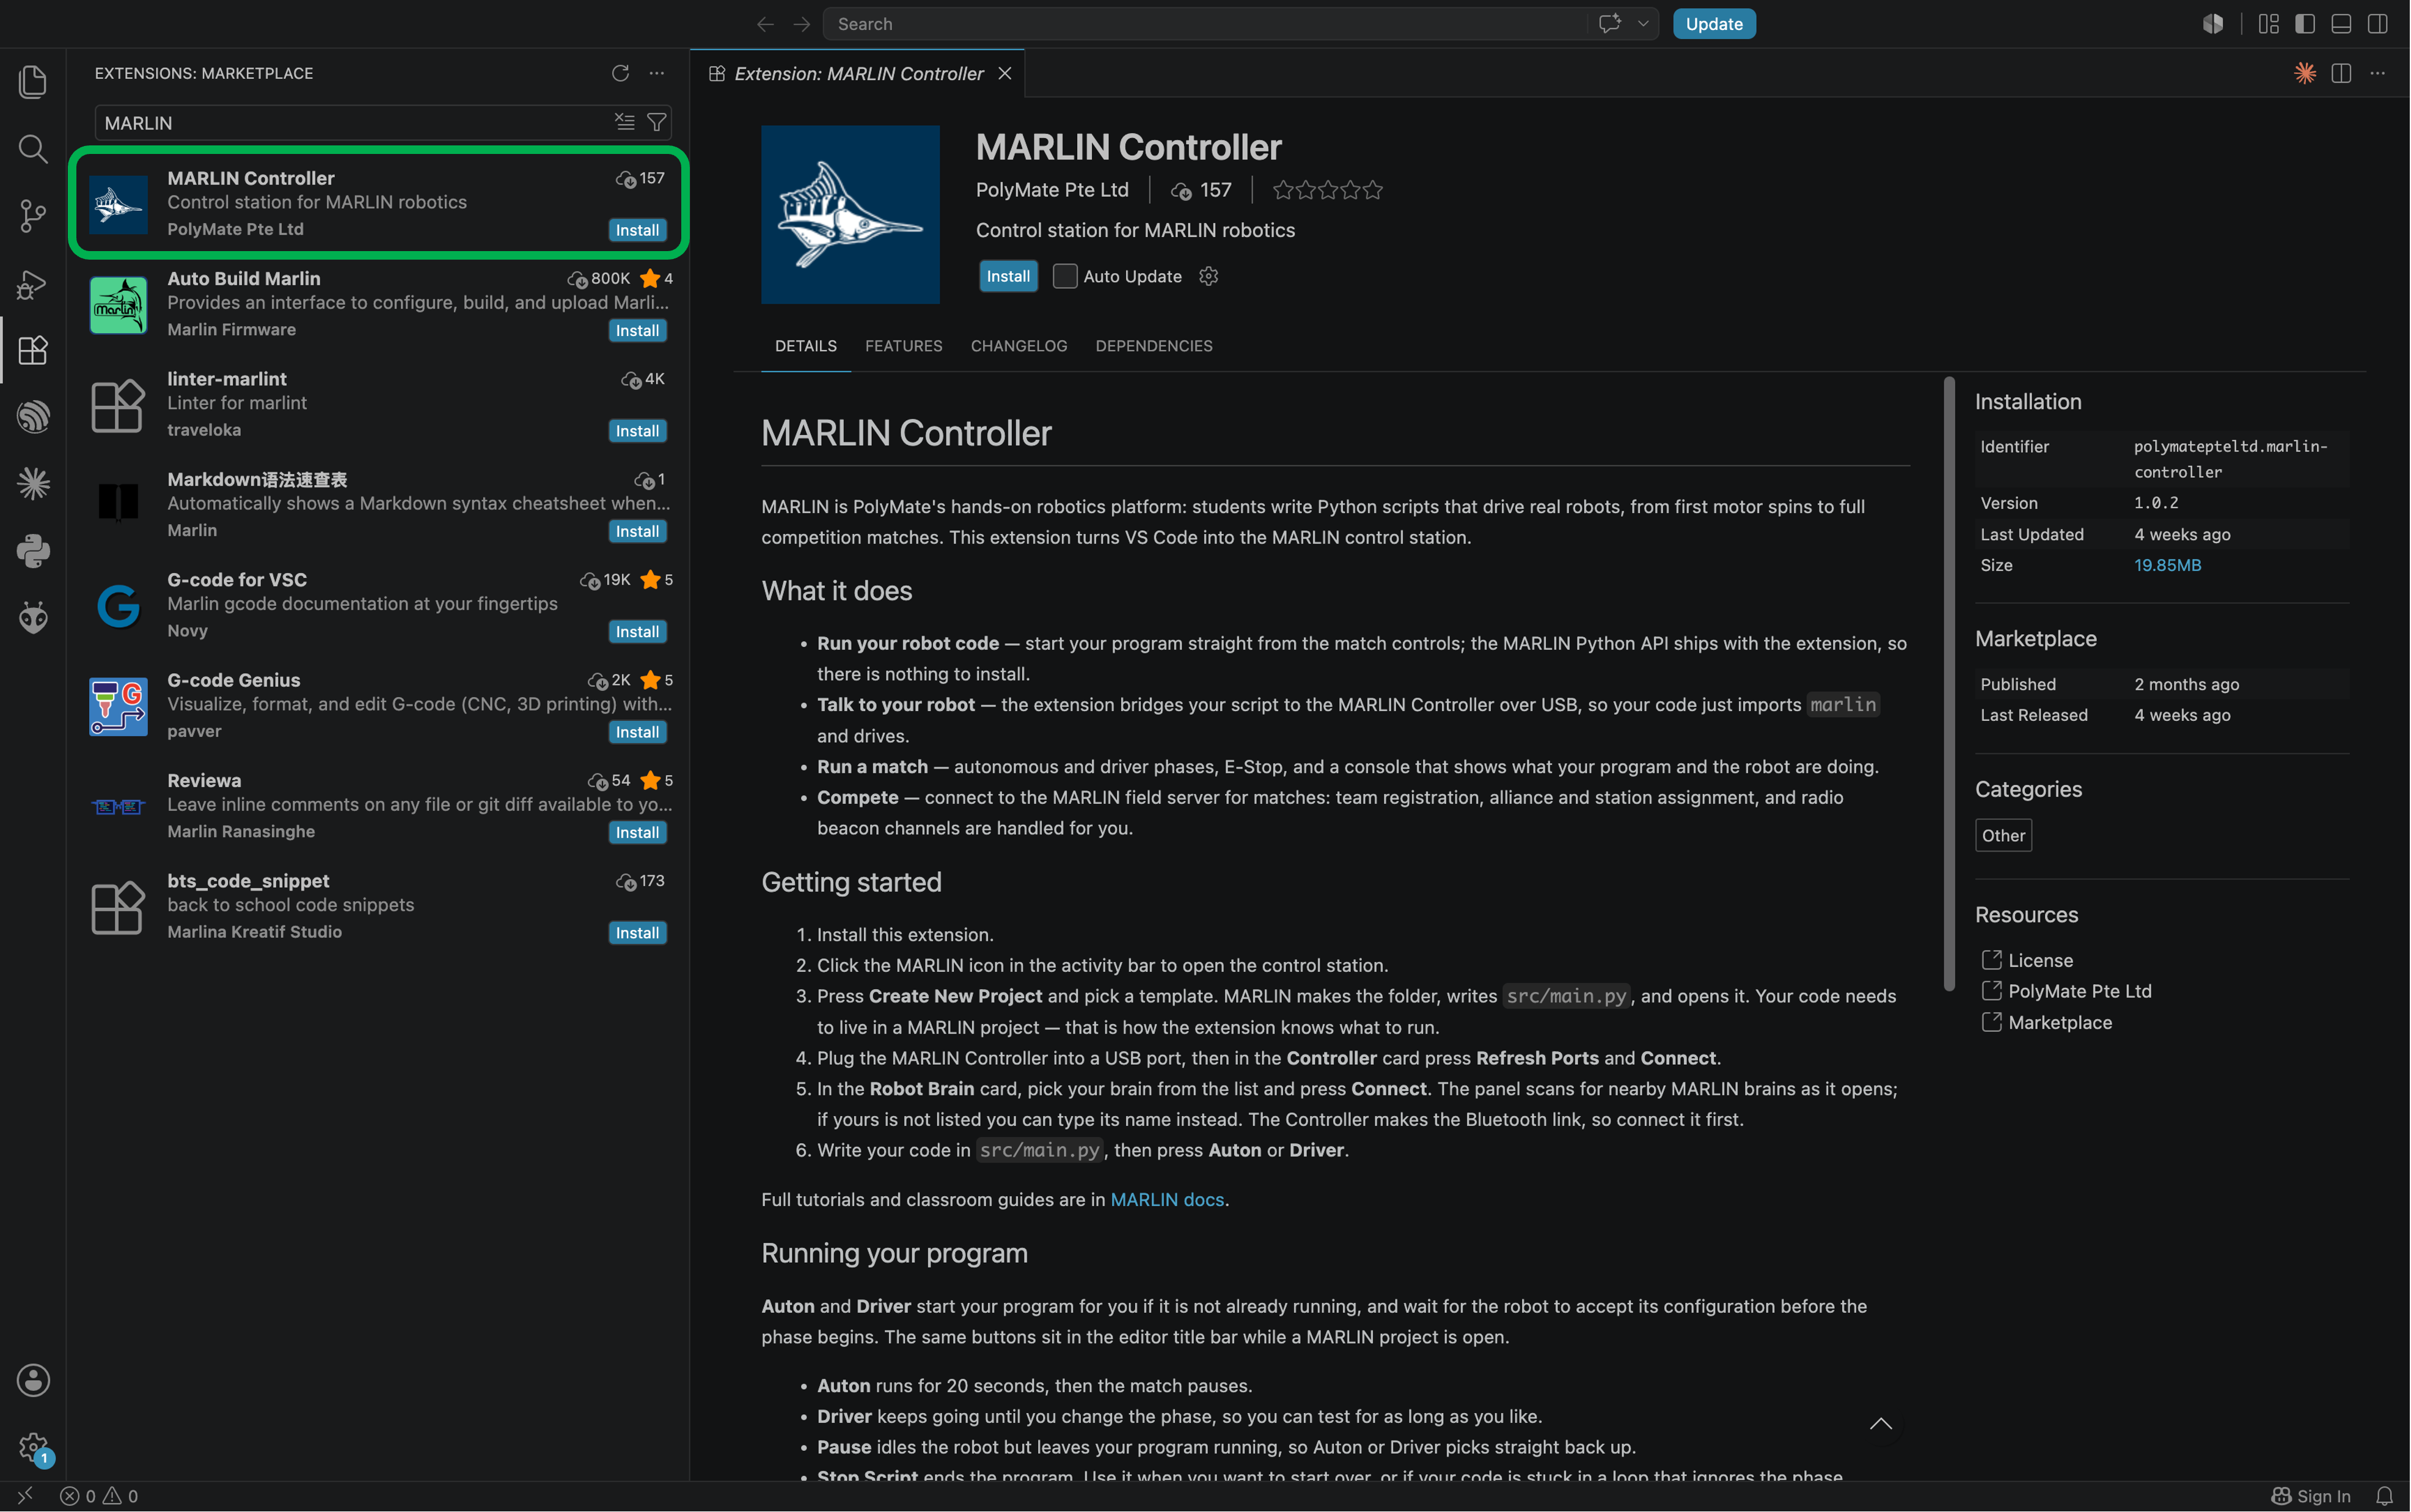Open filter extensions funnel icon
Viewport: 2411px width, 1512px height.
[657, 122]
